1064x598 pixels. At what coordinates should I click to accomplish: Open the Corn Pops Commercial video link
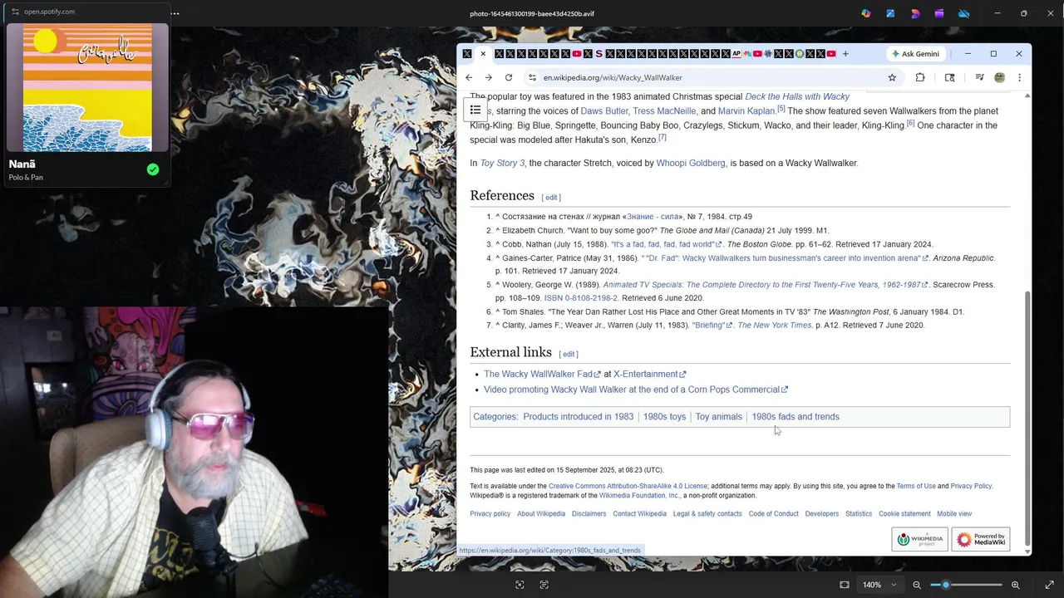click(636, 390)
